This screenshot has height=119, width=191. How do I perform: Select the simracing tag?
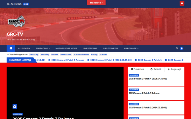34,55
